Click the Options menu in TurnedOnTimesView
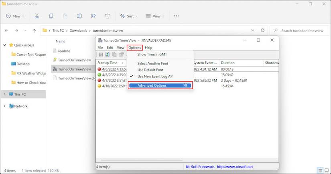This screenshot has width=331, height=174. tap(135, 48)
